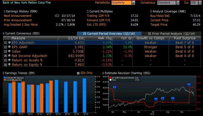Click the EPS GAAP measure name
203x116 pixels.
point(20,47)
